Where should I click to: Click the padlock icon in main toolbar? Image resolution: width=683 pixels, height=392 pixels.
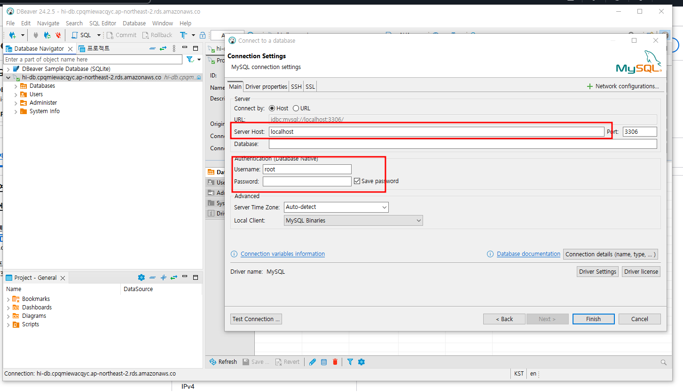(203, 35)
